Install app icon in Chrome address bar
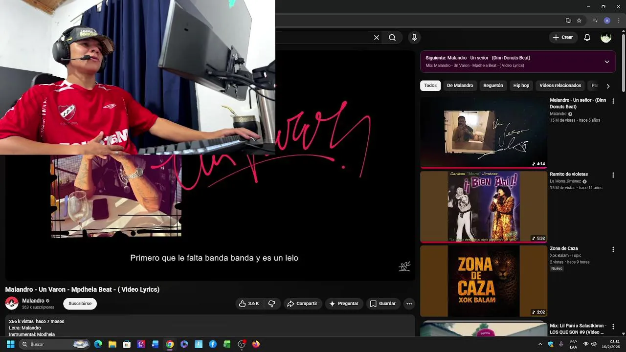Screen dimensions: 626x352 568,21
